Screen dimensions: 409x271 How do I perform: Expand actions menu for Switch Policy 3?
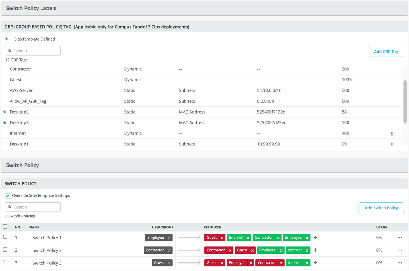pos(400,263)
